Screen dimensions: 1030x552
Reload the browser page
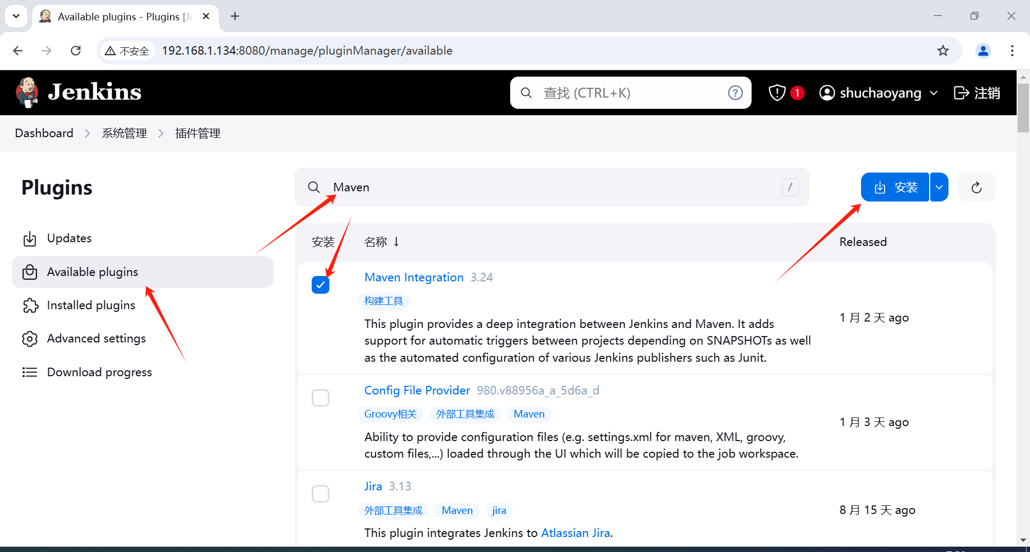click(x=76, y=50)
